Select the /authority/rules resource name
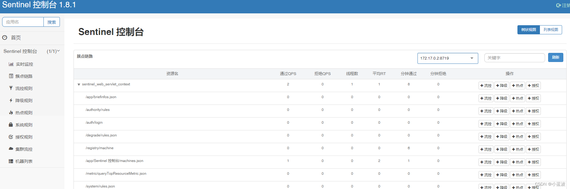This screenshot has height=189, width=570. (x=98, y=110)
